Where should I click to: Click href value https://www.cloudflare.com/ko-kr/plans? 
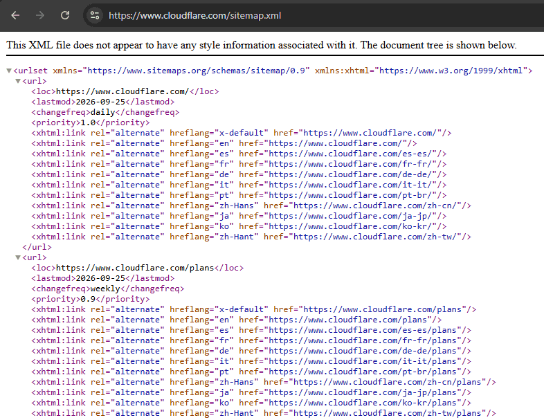(363, 403)
